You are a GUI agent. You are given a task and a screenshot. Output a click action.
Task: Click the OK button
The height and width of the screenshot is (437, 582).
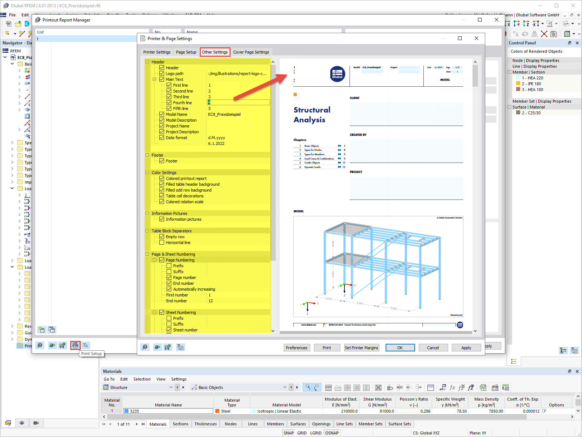click(x=400, y=348)
